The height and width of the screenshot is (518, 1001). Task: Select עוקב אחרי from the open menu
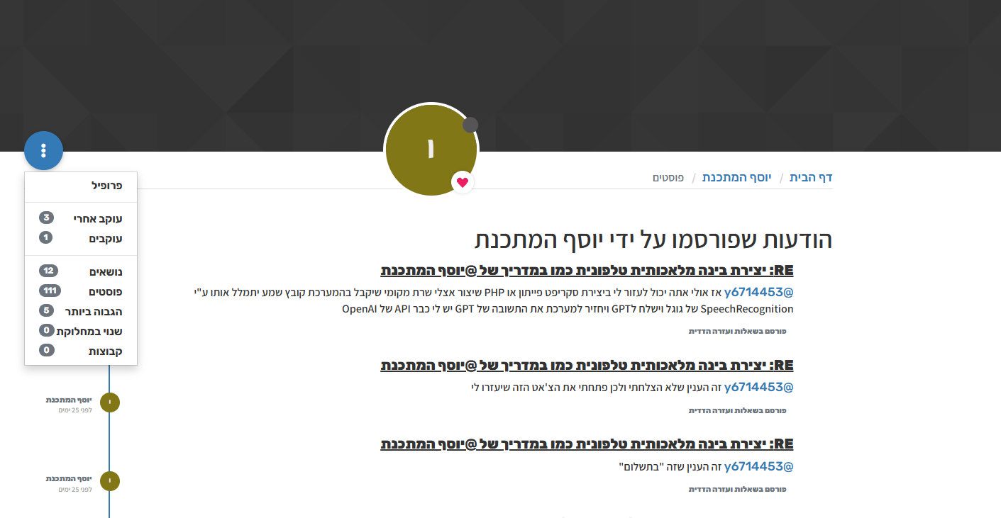(99, 218)
